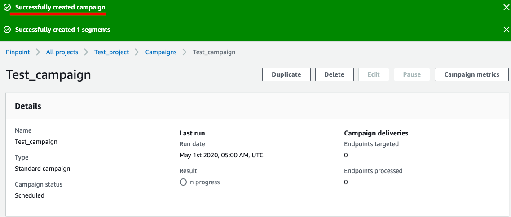Click the In progress status icon
Viewport: 511px width, 217px height.
pos(183,182)
